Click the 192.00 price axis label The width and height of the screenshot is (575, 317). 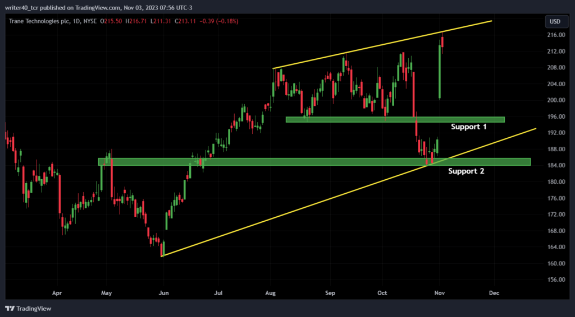tap(556, 133)
